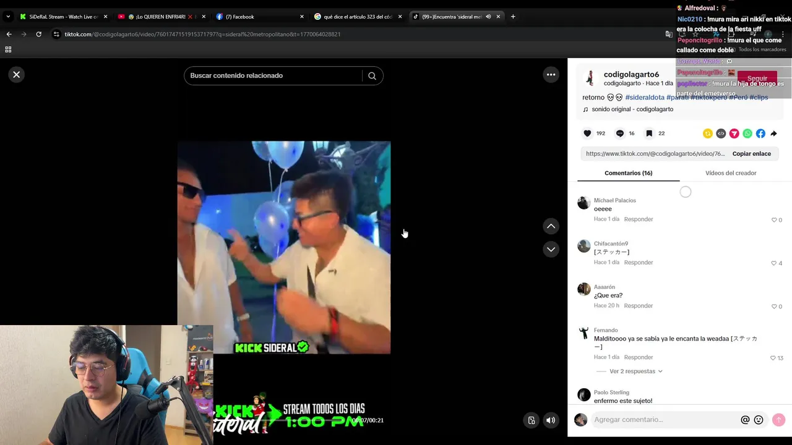Click the pink post comment arrow button
The width and height of the screenshot is (792, 445).
click(x=778, y=420)
